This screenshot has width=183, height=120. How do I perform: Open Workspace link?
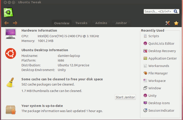coord(157,81)
